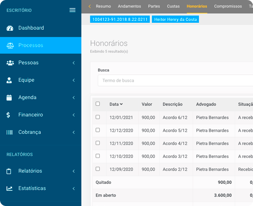The height and width of the screenshot is (206, 253).
Task: Open the Agenda calendar icon
Action: [x=9, y=98]
